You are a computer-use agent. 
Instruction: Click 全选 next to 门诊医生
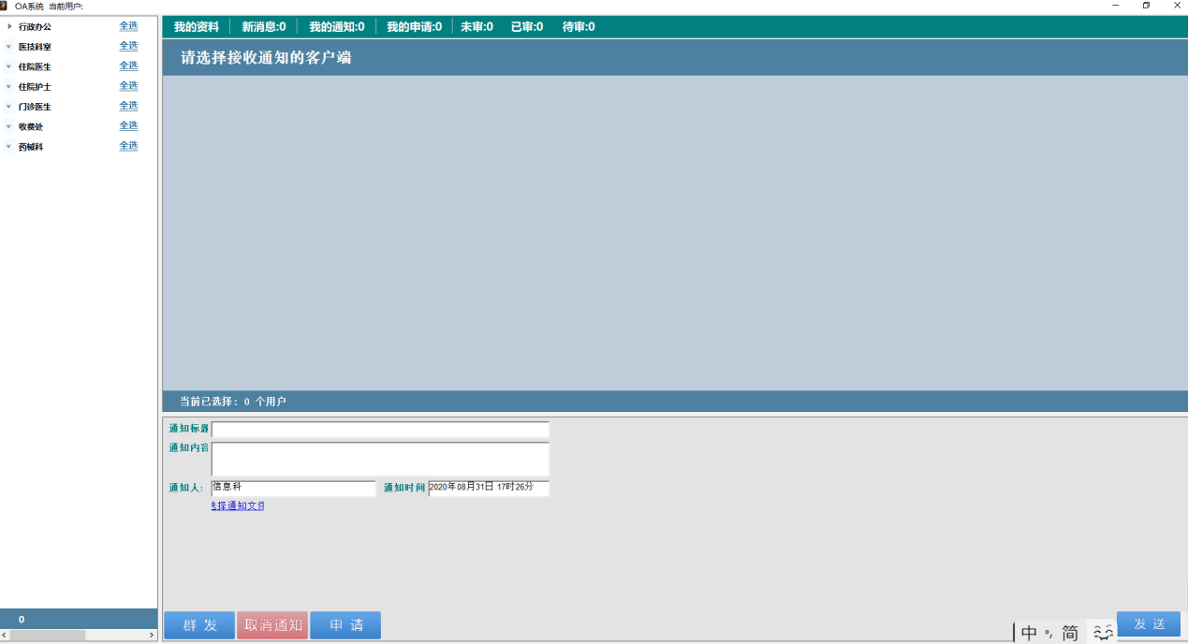click(128, 106)
